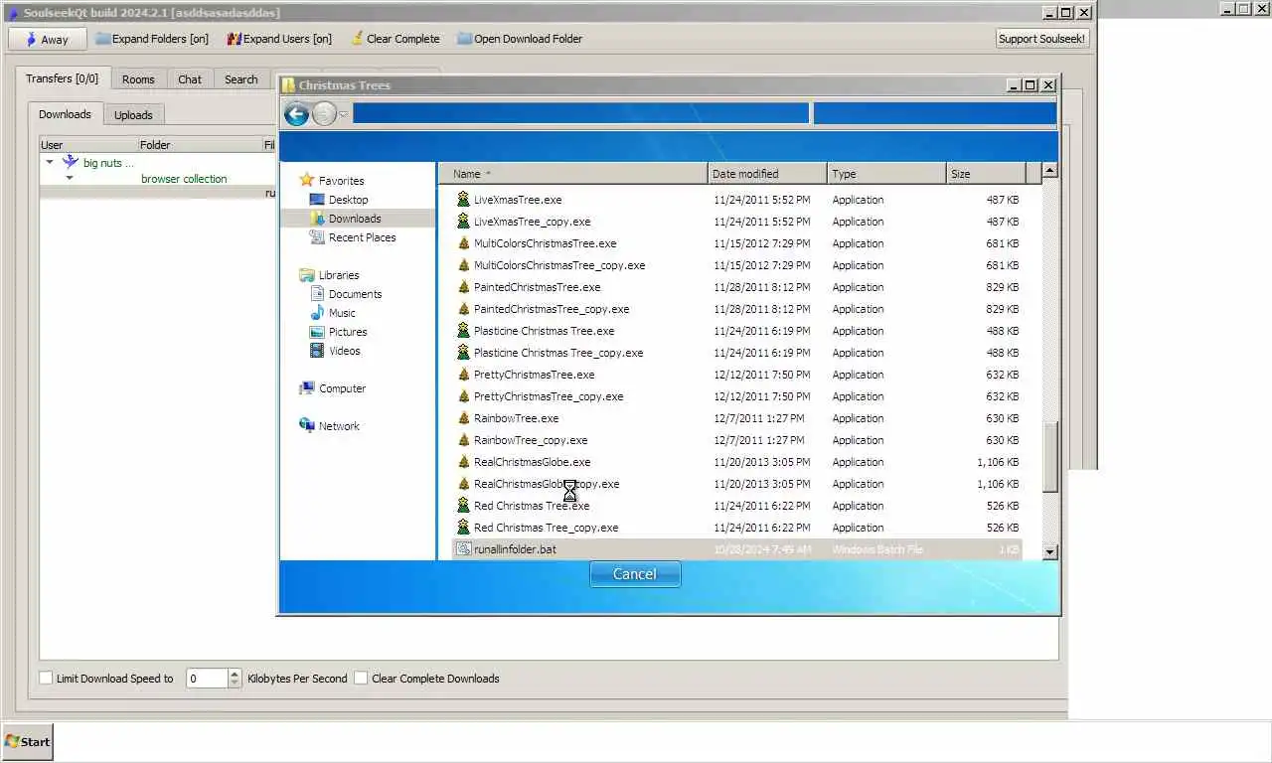Sort files by Size column
Screen dimensions: 1272x763
coord(986,174)
